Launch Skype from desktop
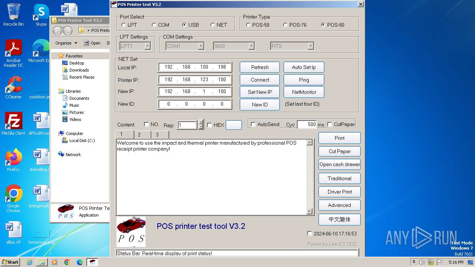 pyautogui.click(x=41, y=15)
